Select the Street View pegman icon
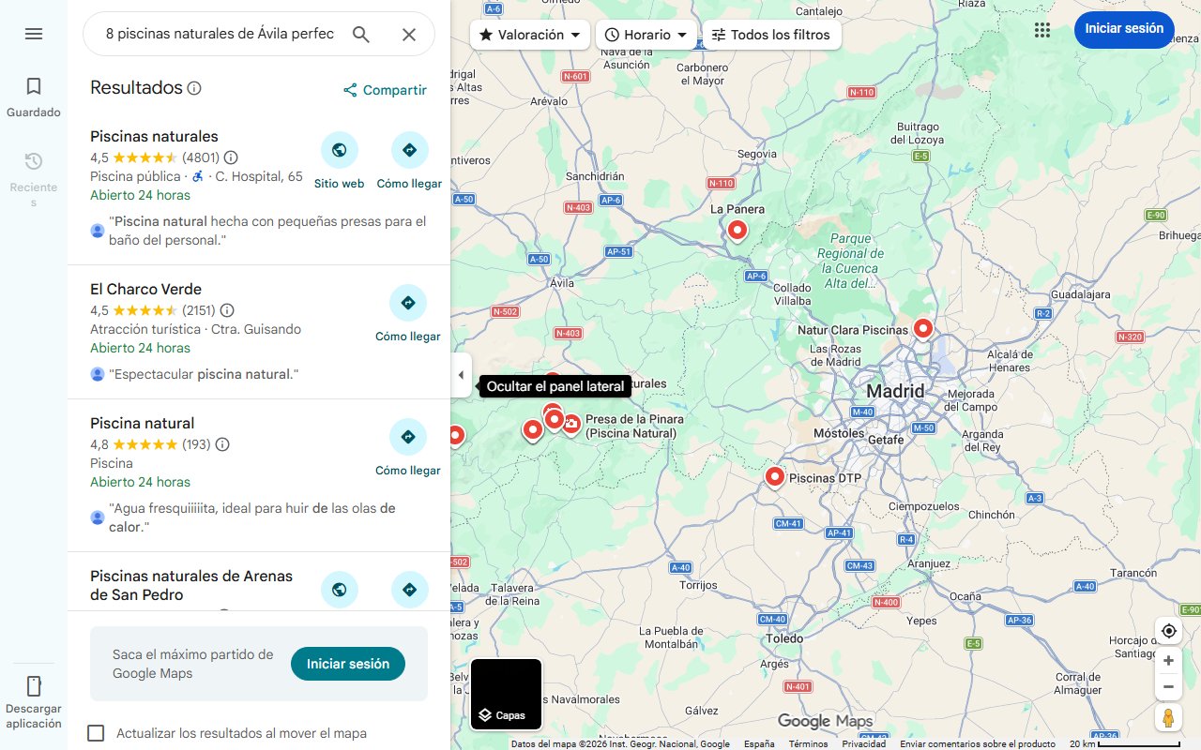 click(x=1168, y=717)
